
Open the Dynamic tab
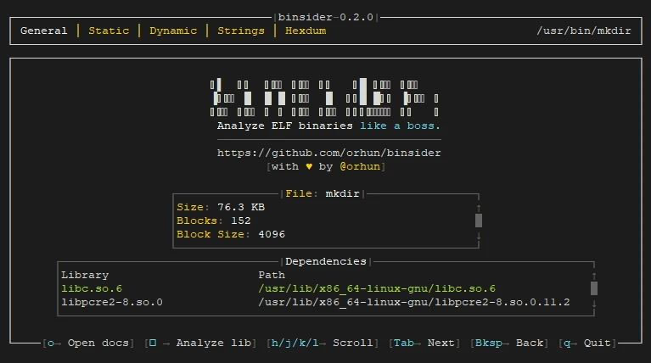click(173, 31)
